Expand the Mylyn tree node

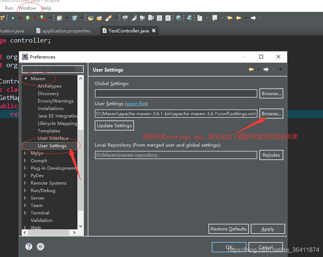click(25, 153)
